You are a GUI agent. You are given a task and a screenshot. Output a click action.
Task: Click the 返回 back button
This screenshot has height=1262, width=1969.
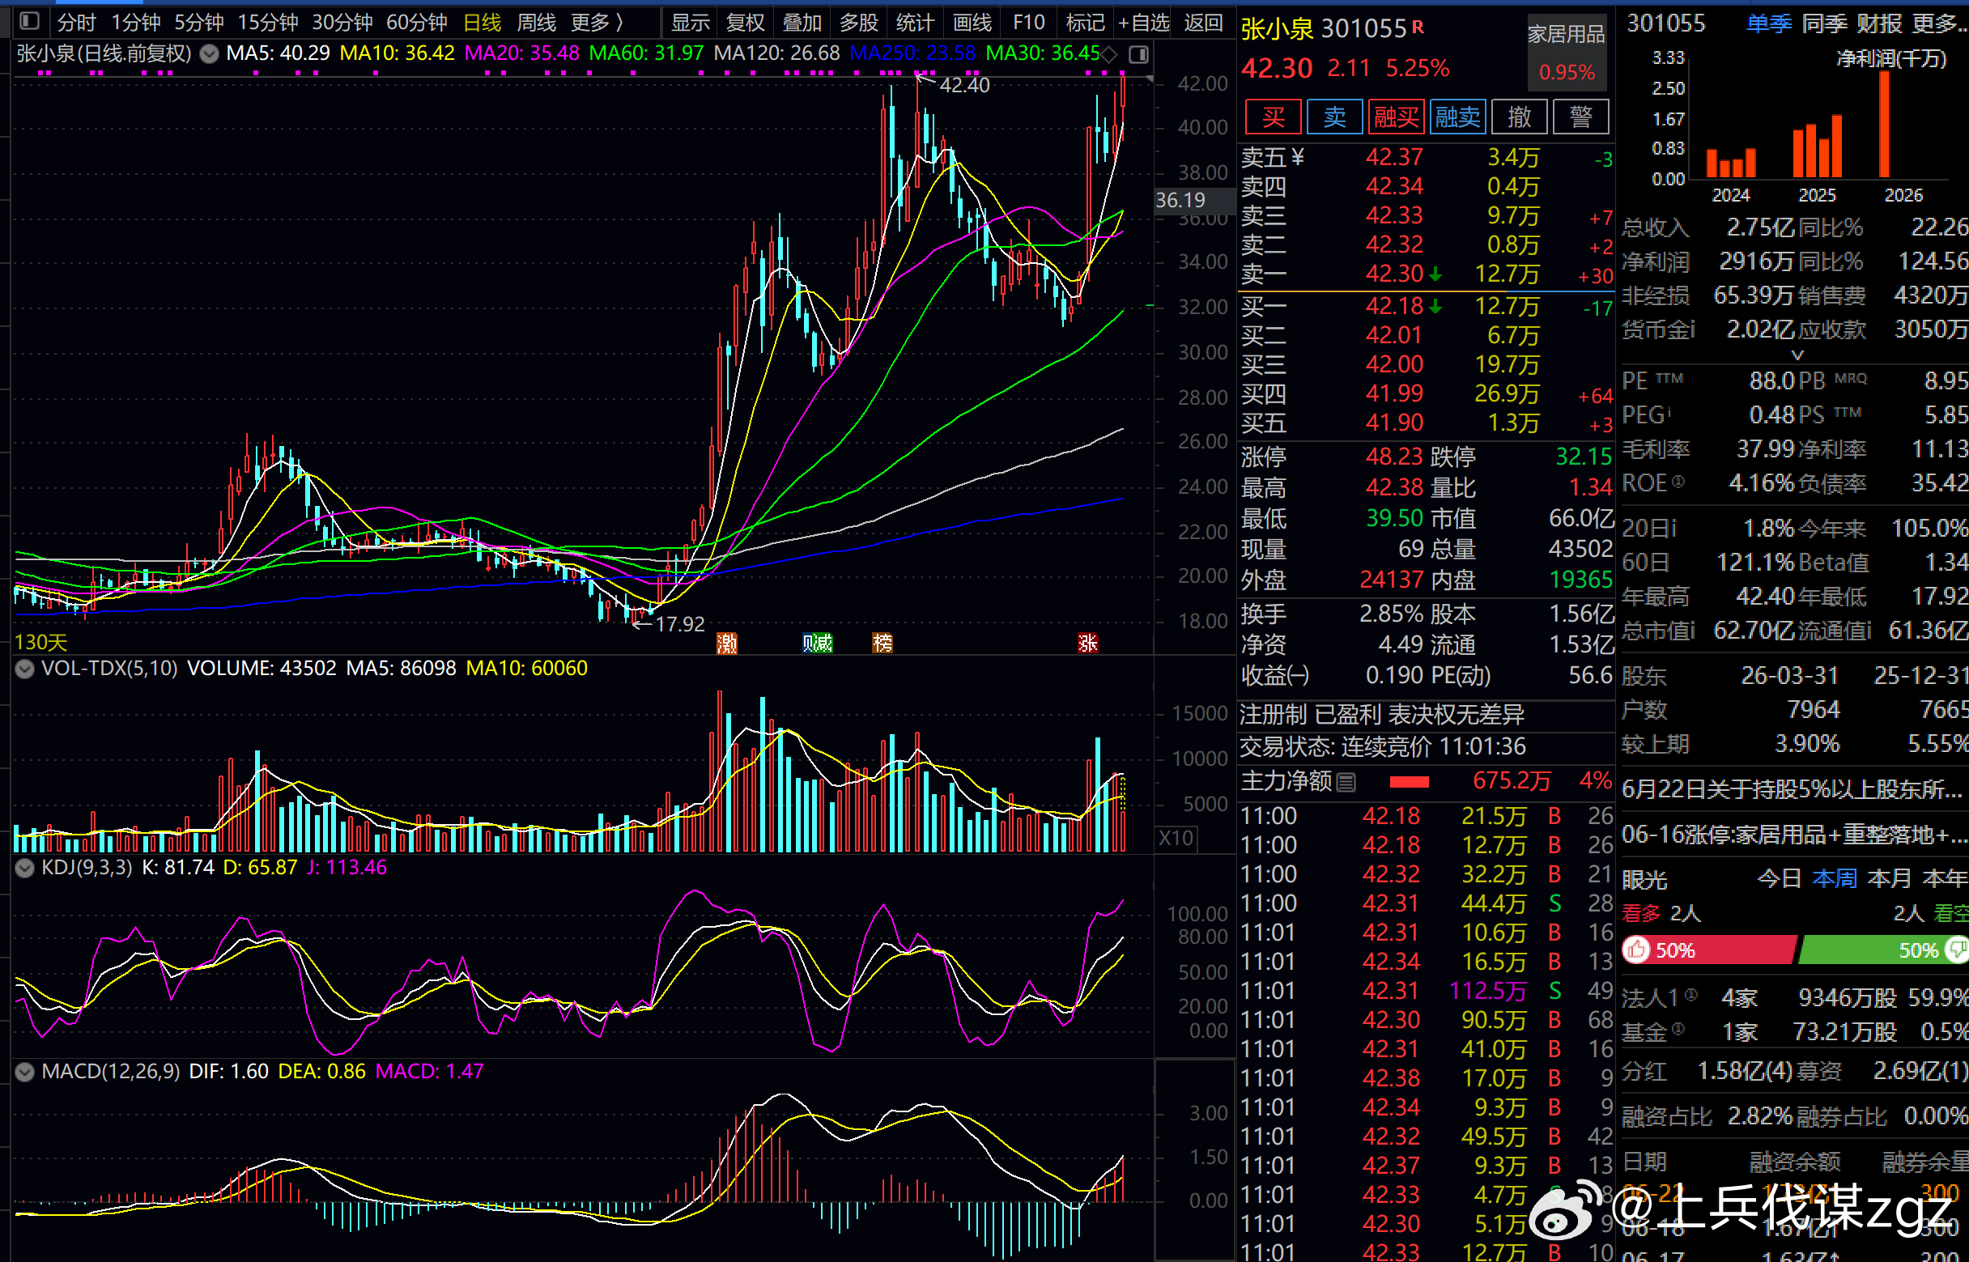point(1204,22)
